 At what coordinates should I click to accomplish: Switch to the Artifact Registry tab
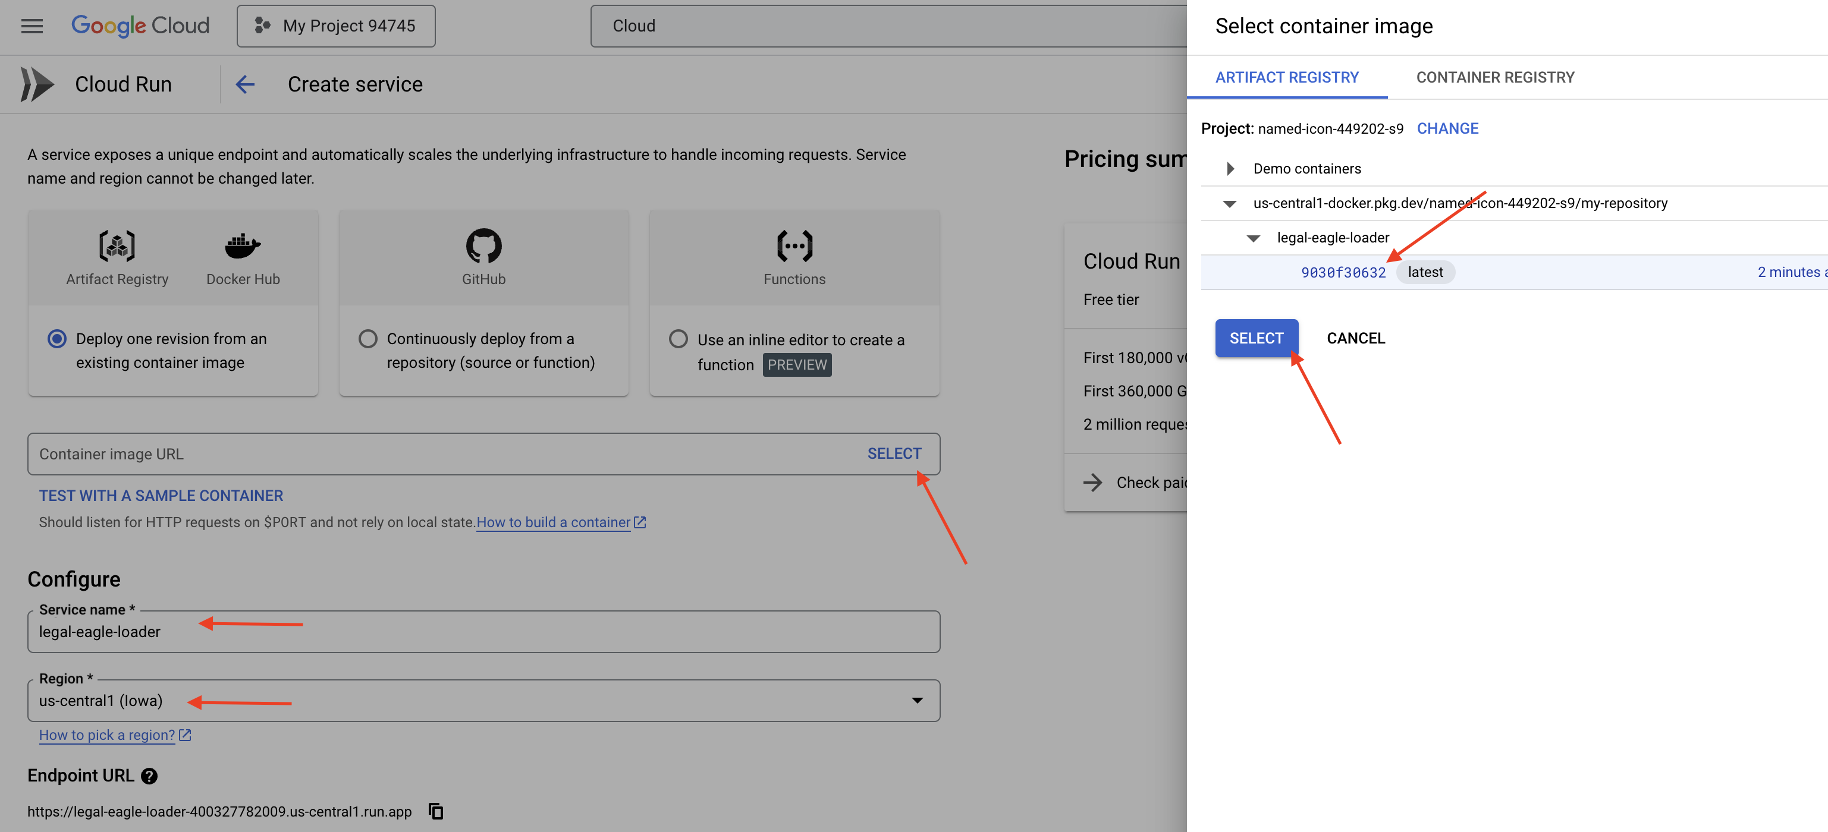[1286, 77]
